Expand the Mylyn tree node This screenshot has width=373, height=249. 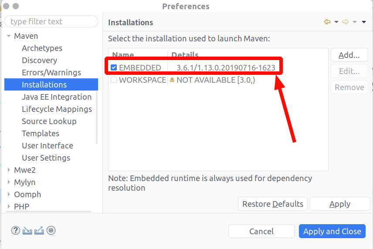tap(9, 182)
